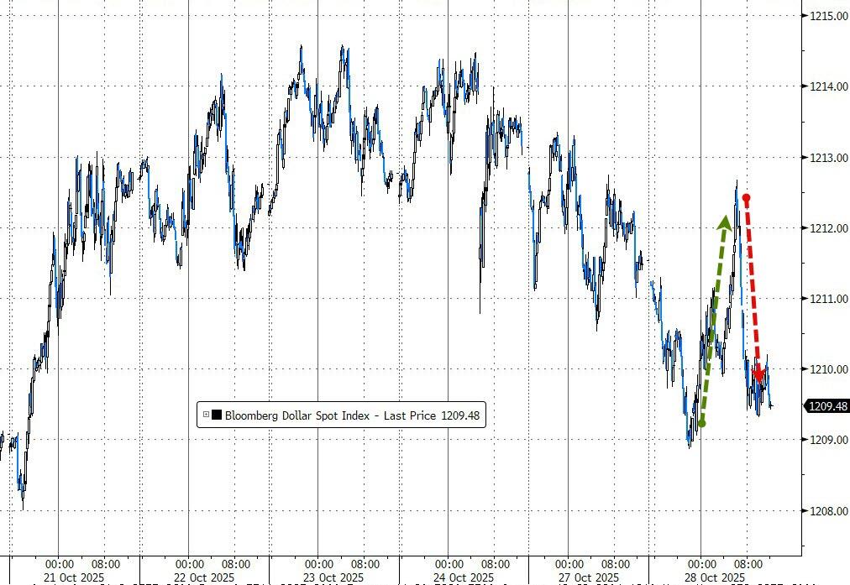Click the 1212.00 y-axis price label
Screen dimensions: 850x585
click(x=827, y=228)
